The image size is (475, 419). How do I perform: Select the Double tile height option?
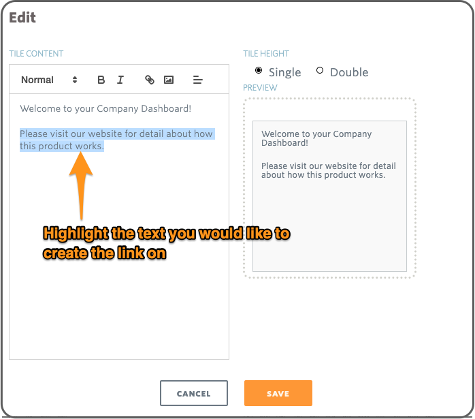tap(320, 70)
